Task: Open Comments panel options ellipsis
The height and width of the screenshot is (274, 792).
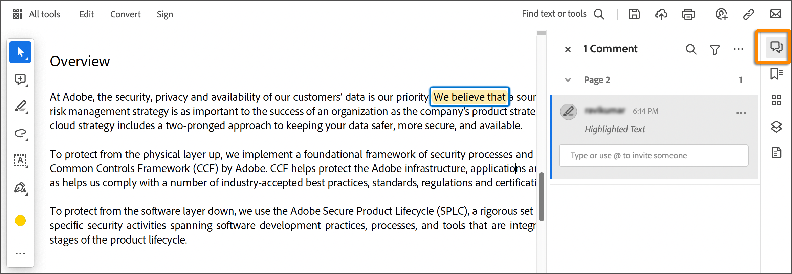Action: 738,49
